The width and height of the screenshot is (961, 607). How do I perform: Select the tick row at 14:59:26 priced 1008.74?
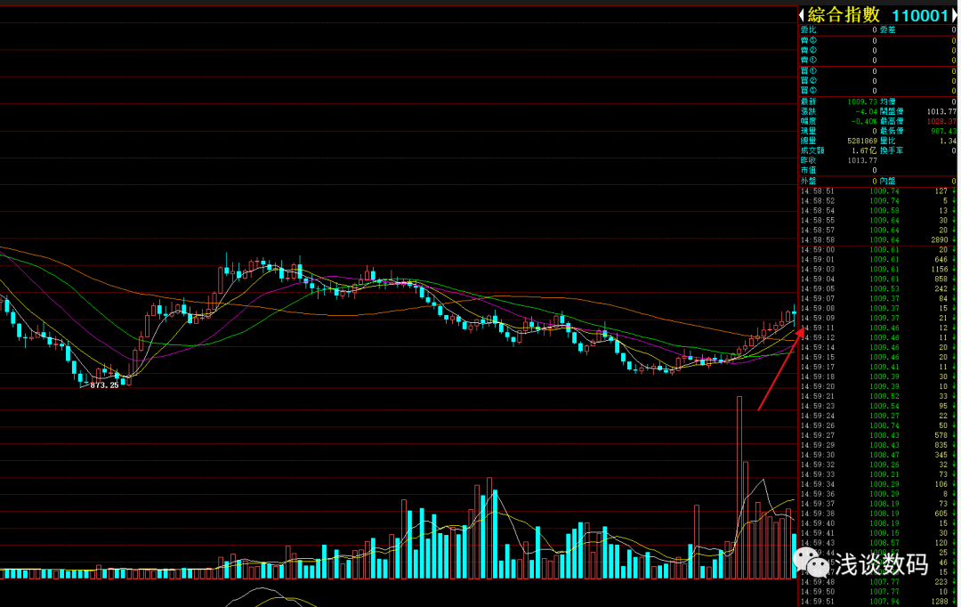[x=877, y=425]
